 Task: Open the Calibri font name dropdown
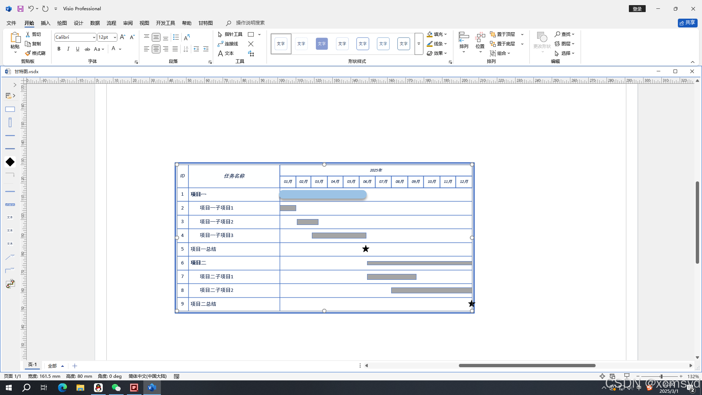pyautogui.click(x=94, y=37)
